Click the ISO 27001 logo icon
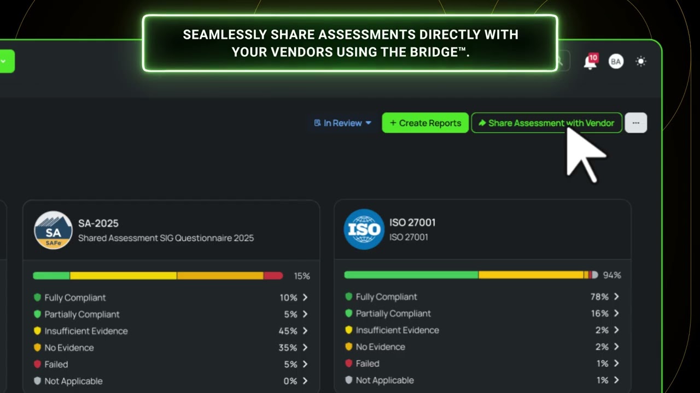This screenshot has width=700, height=393. coord(364,229)
